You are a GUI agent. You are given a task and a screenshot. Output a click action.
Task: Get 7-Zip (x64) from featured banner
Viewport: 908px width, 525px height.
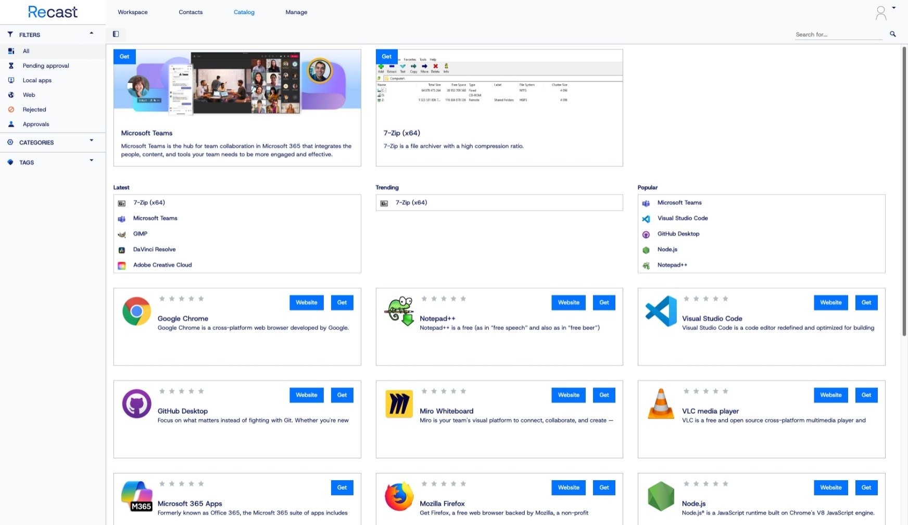pos(387,57)
